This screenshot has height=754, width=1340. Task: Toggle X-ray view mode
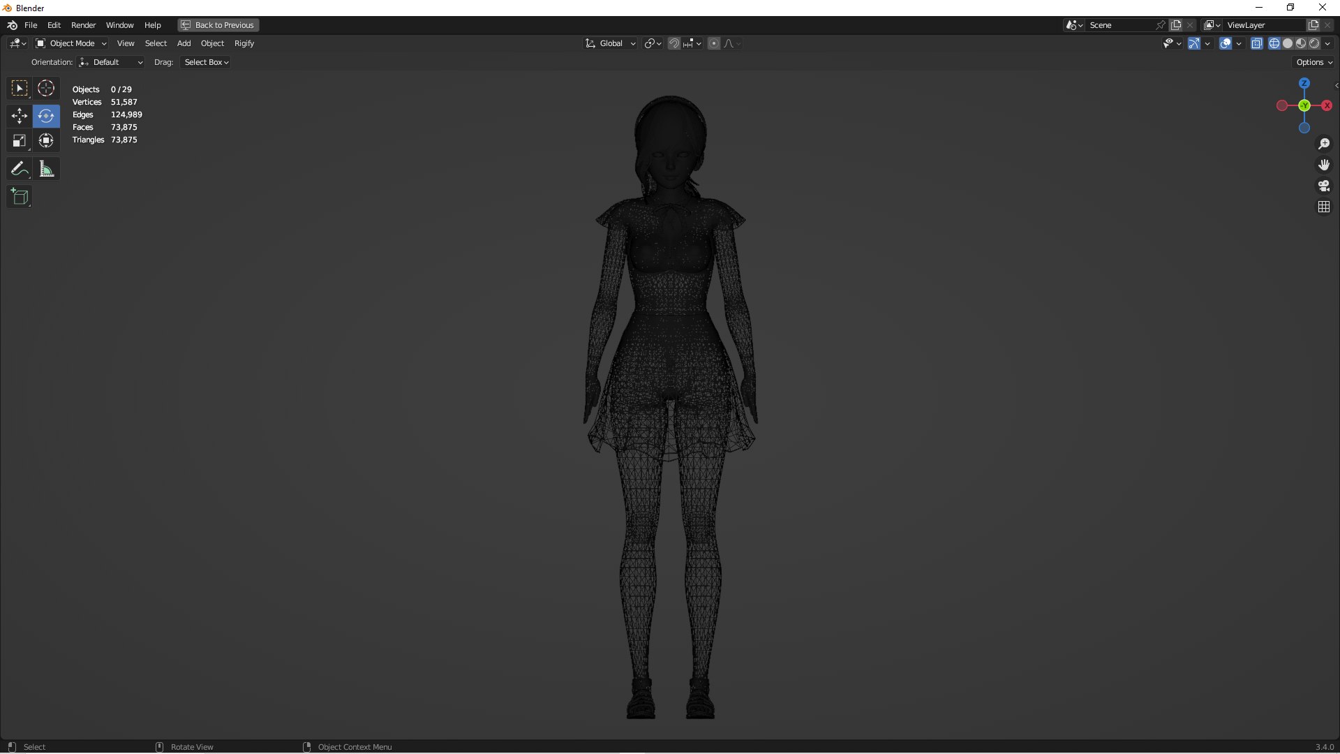tap(1257, 43)
